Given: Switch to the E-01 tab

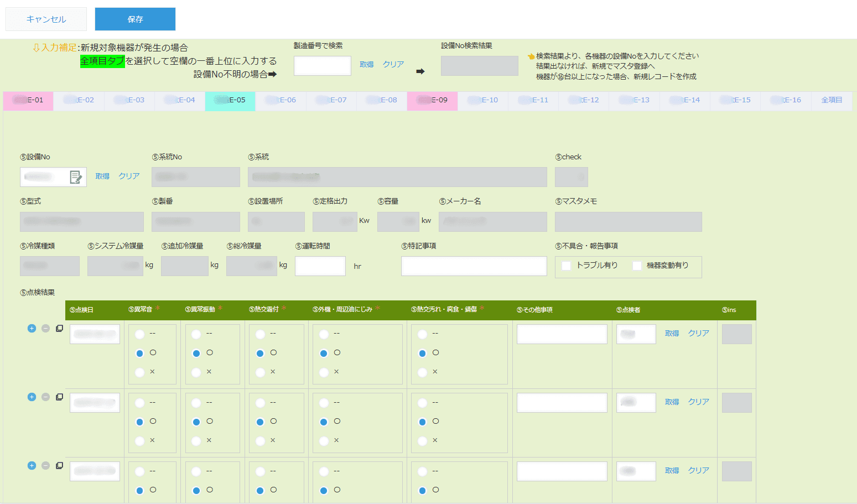Looking at the screenshot, I should [28, 100].
